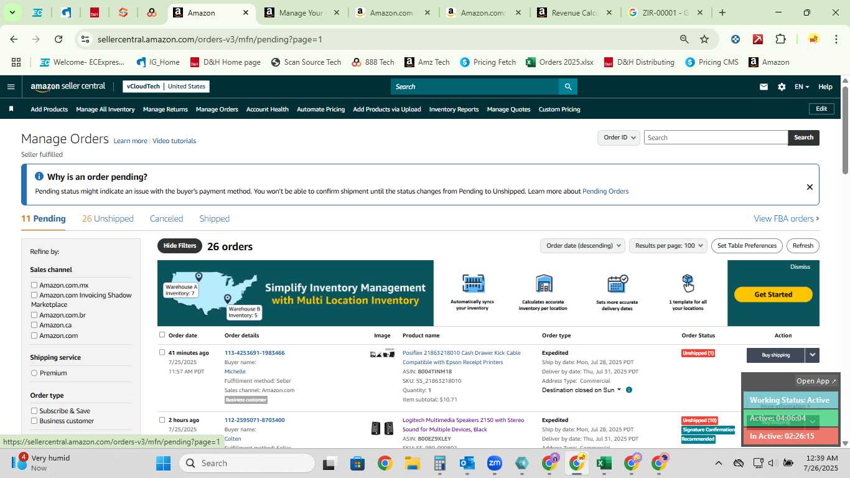Open Manage All Inventory menu item

[x=105, y=109]
